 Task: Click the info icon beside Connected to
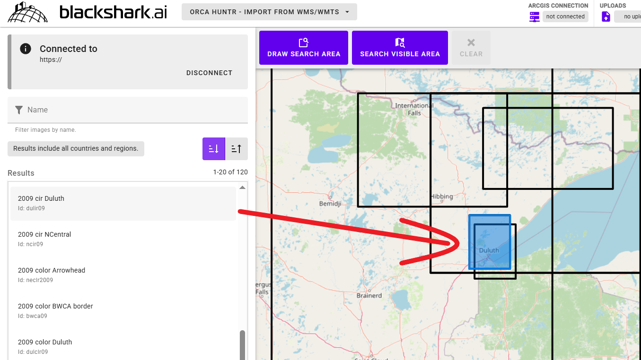(x=26, y=49)
